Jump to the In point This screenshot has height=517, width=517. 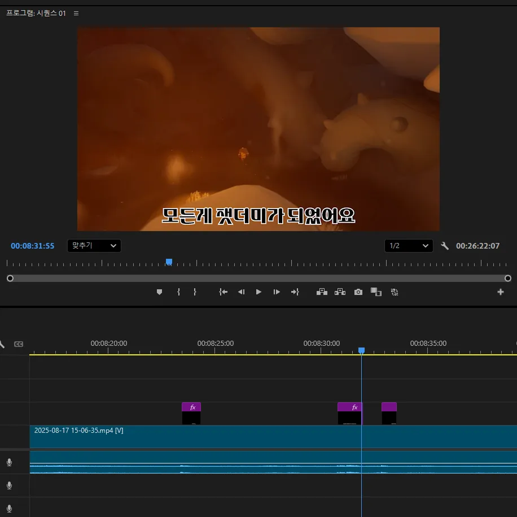tap(224, 292)
